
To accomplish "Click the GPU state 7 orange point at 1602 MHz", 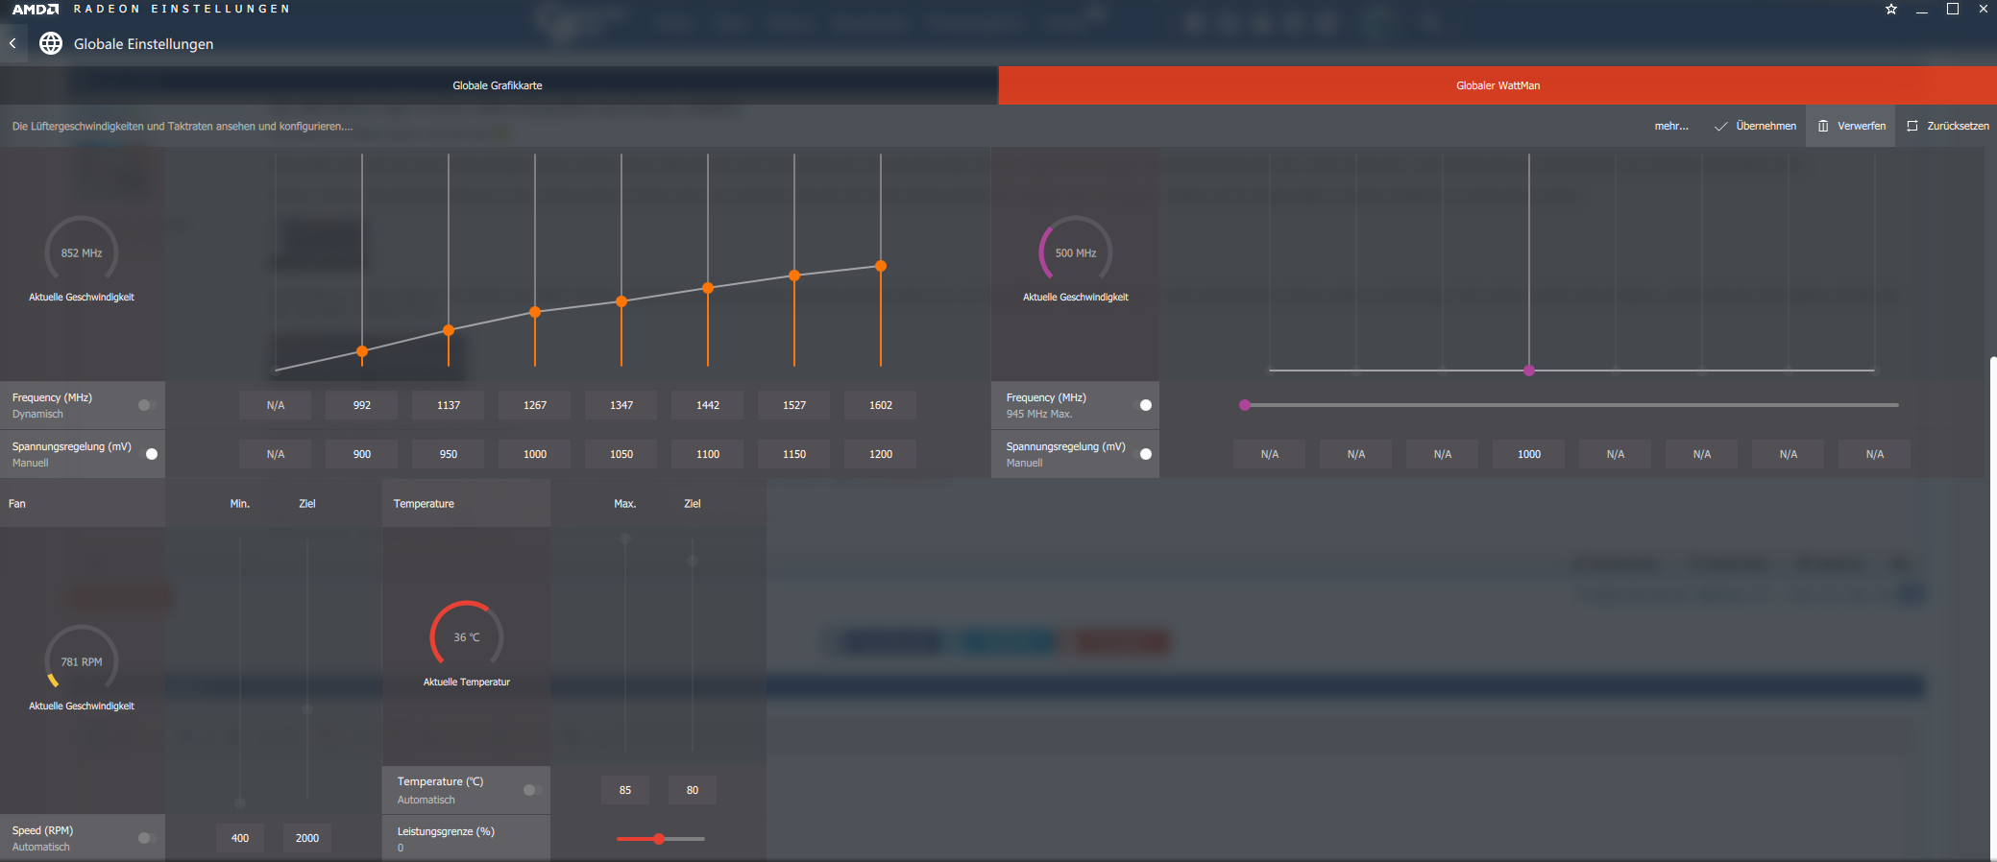I will (x=881, y=266).
